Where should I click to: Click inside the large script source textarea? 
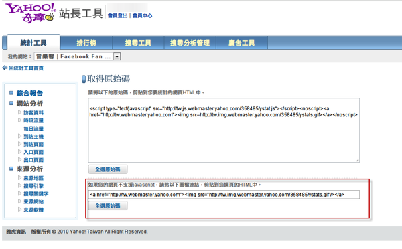pyautogui.click(x=224, y=130)
